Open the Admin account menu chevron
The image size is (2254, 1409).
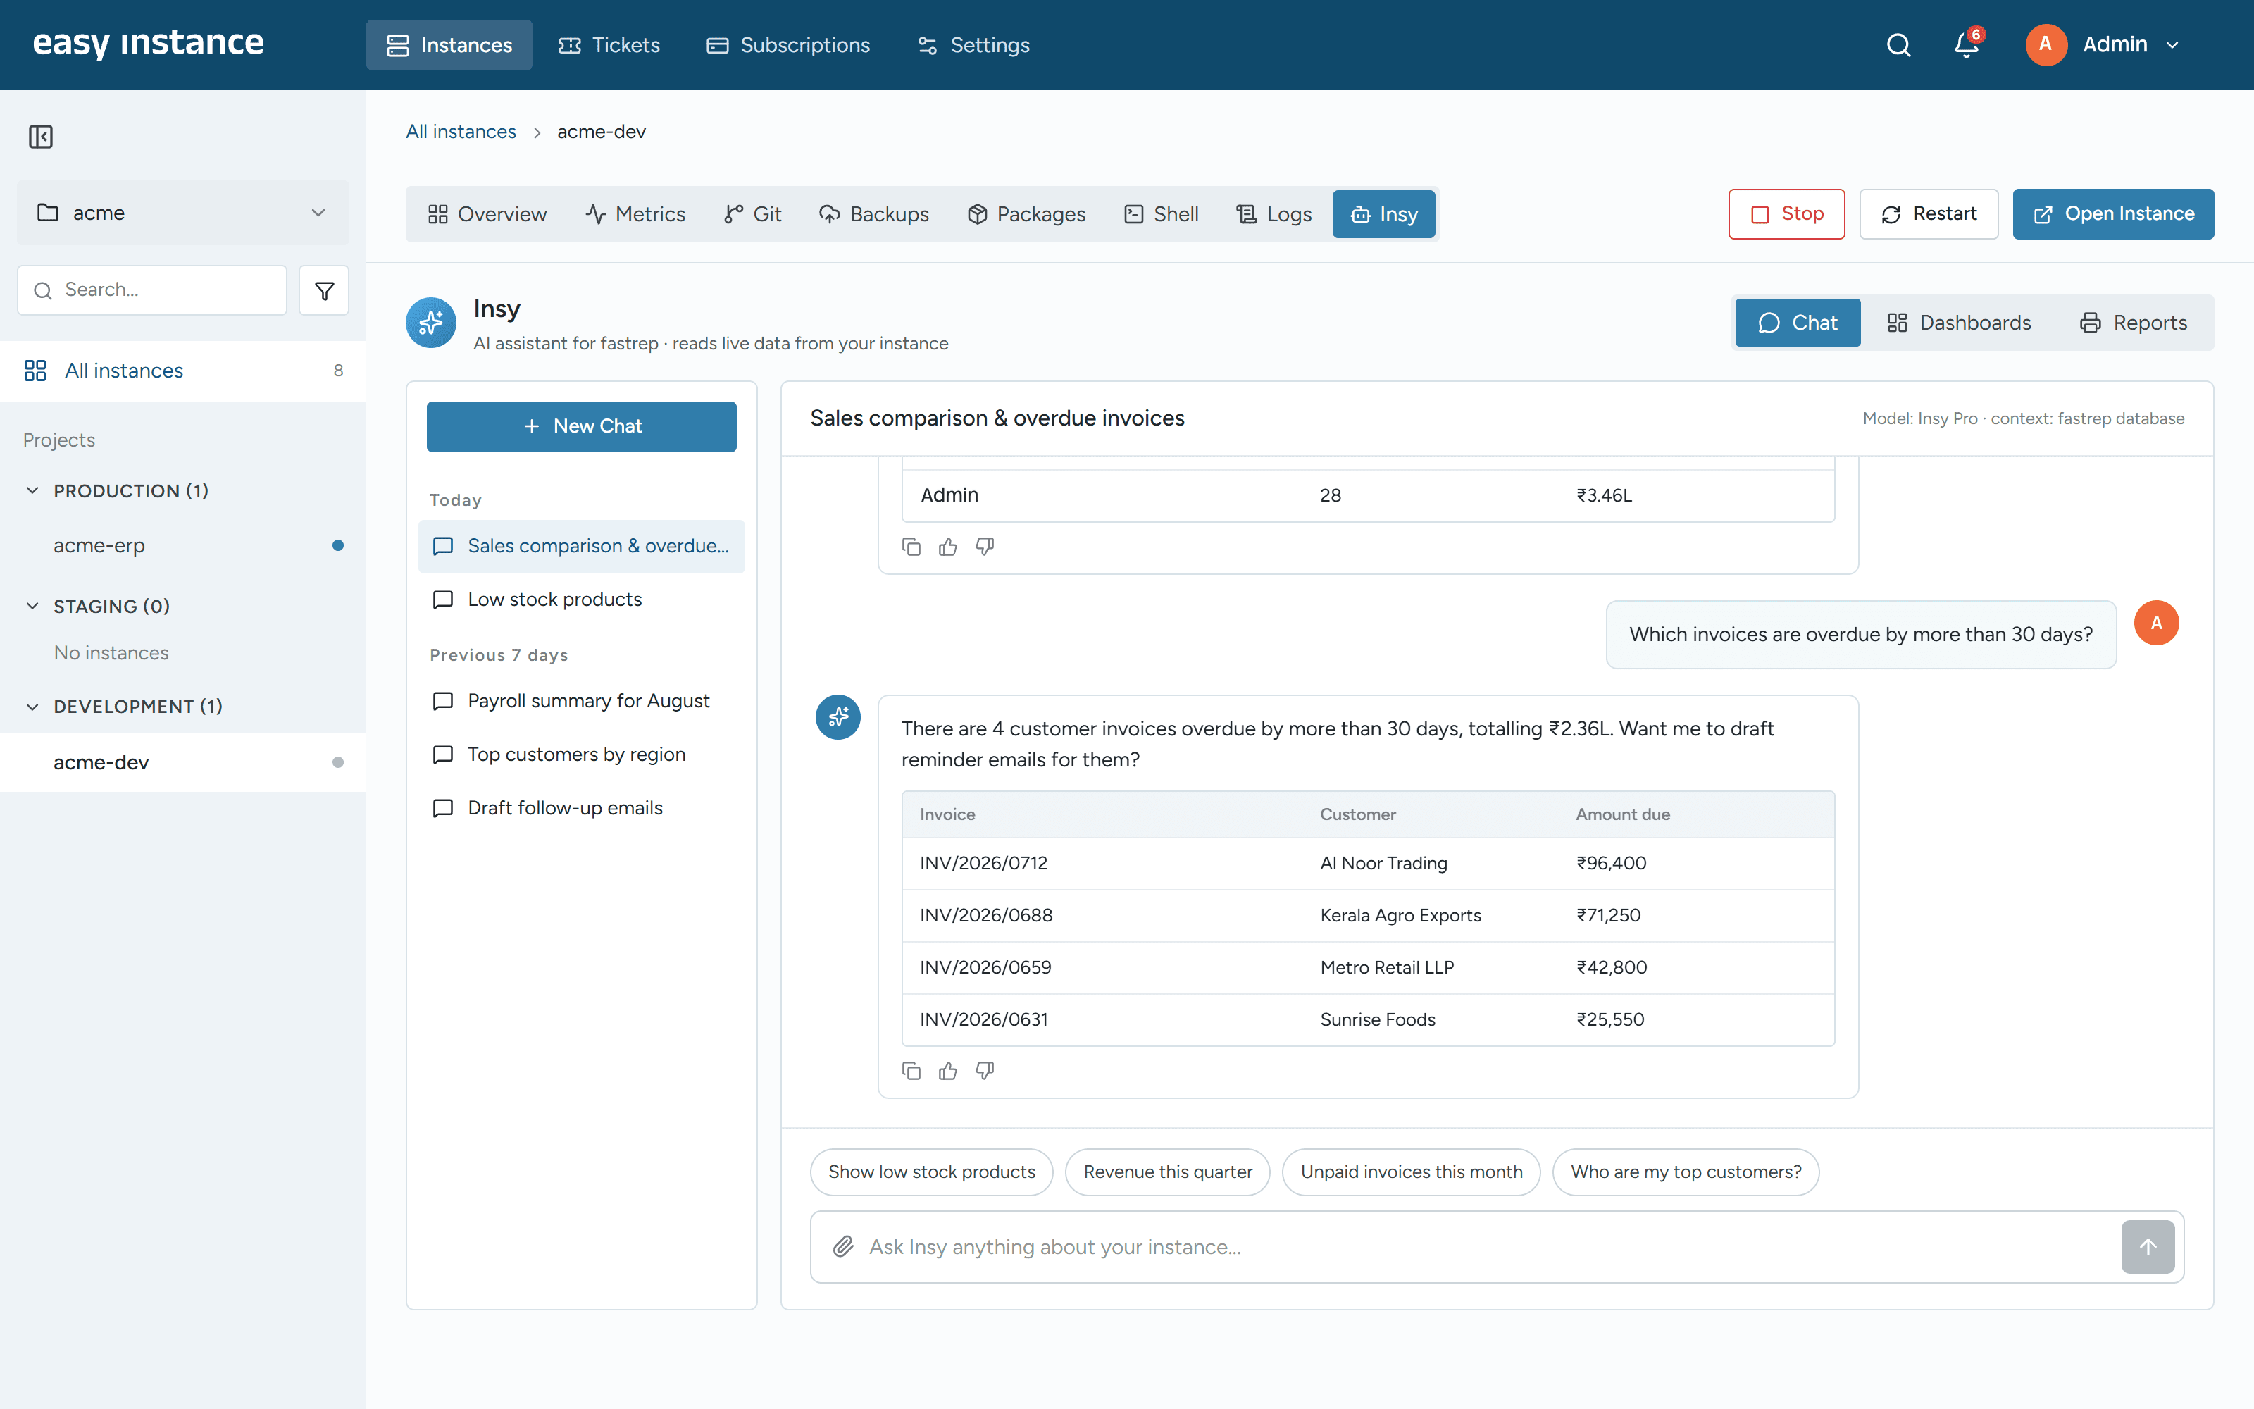(x=2173, y=44)
